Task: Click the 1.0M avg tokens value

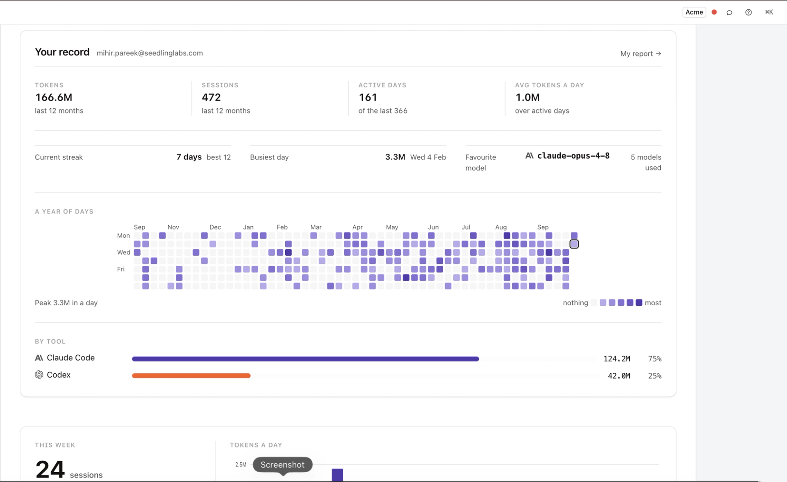Action: (x=528, y=98)
